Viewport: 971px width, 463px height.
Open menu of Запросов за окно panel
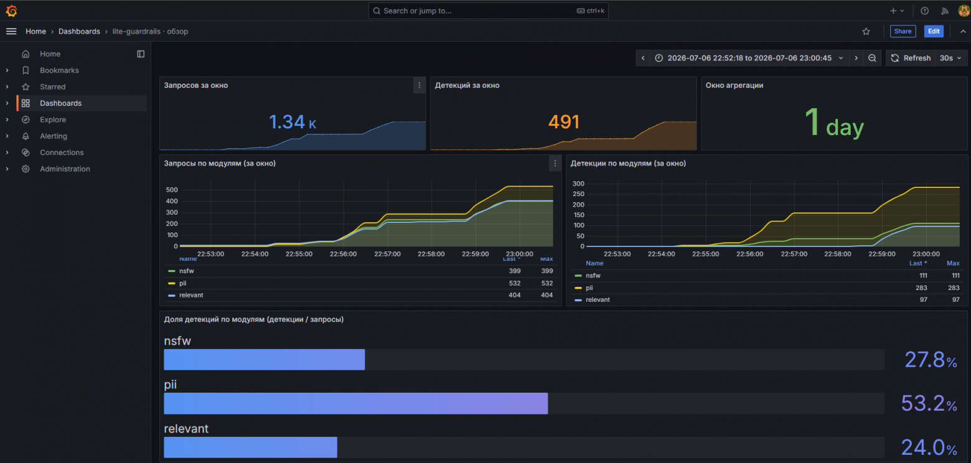(419, 85)
